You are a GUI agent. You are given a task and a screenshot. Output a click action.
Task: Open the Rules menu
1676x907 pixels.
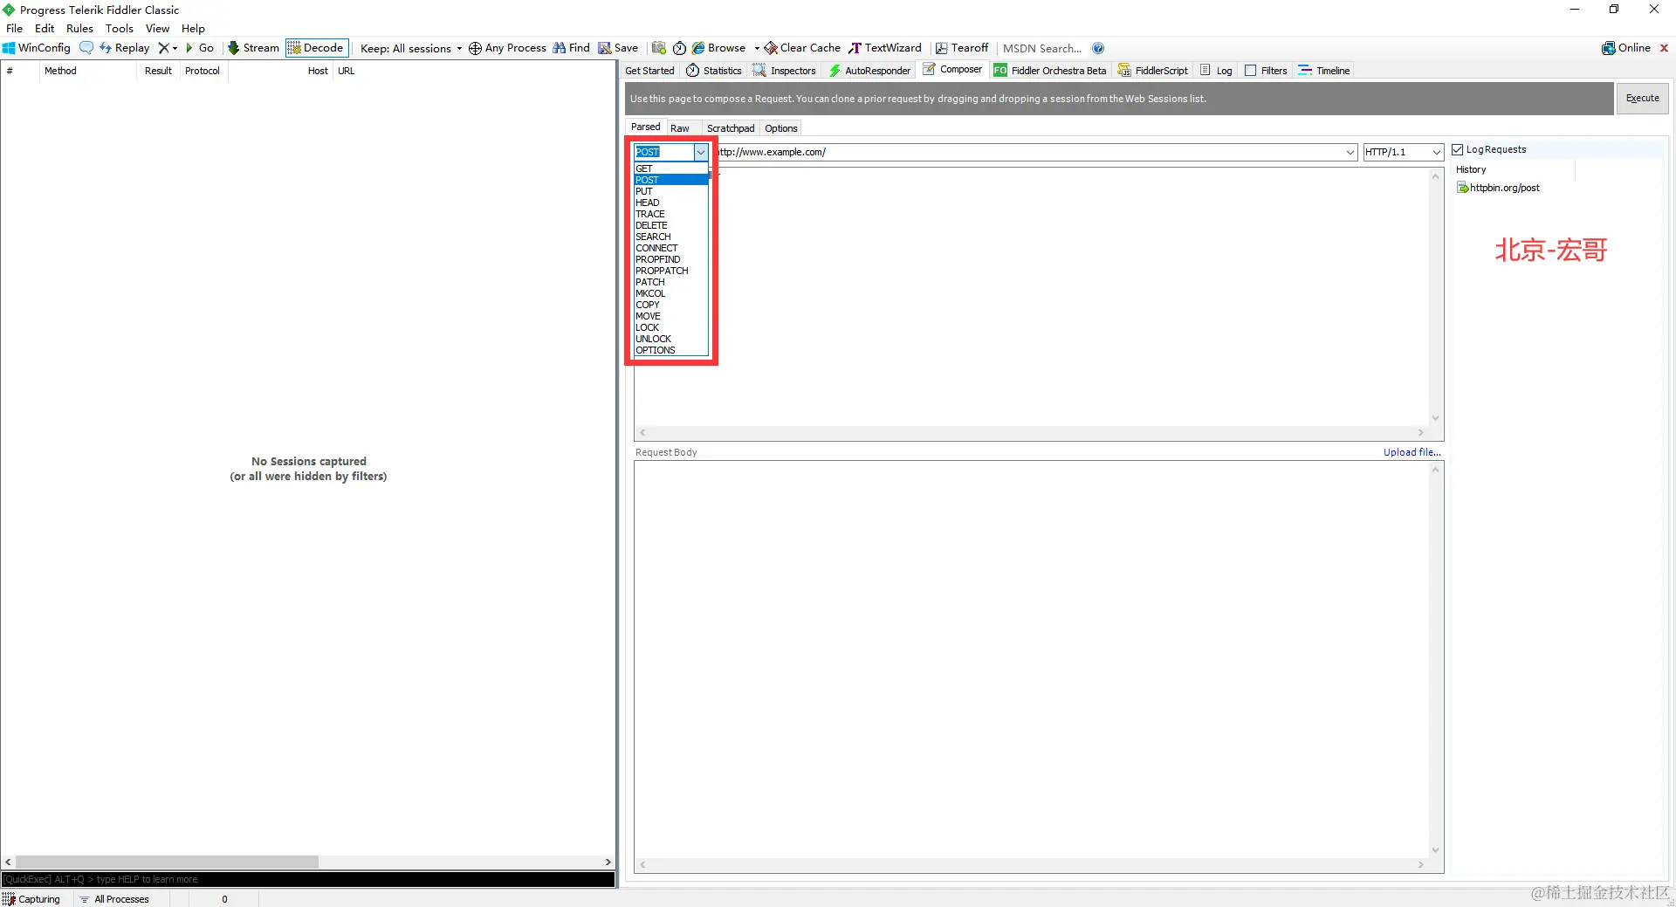tap(79, 28)
